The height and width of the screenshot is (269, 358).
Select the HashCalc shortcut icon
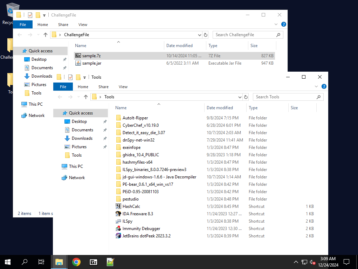[x=118, y=206]
